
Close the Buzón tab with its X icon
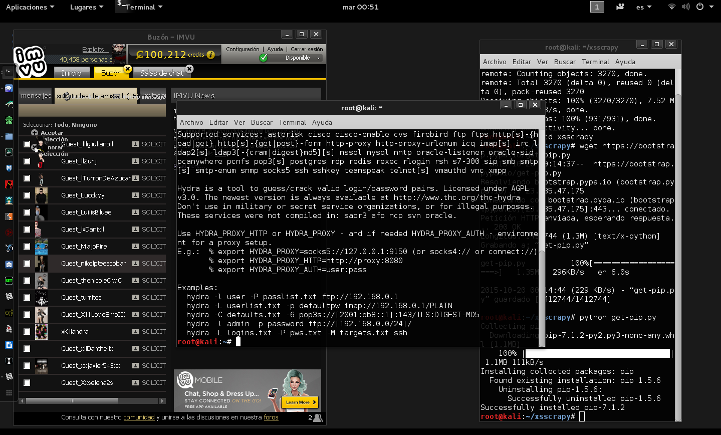tap(128, 69)
